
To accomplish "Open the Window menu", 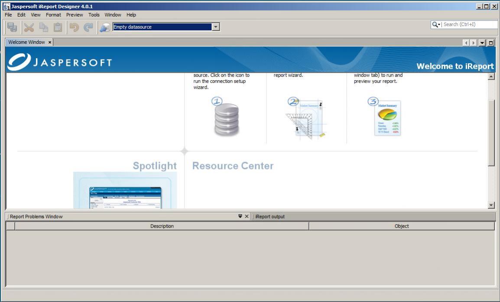I will (x=113, y=15).
